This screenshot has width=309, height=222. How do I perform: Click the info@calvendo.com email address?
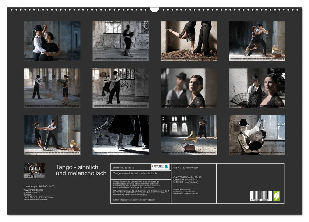[x=128, y=200]
